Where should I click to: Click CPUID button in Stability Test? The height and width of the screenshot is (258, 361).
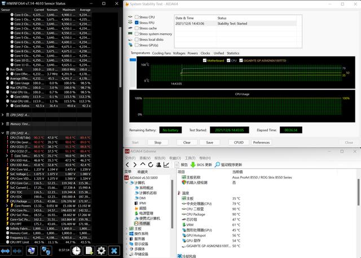pos(239,143)
